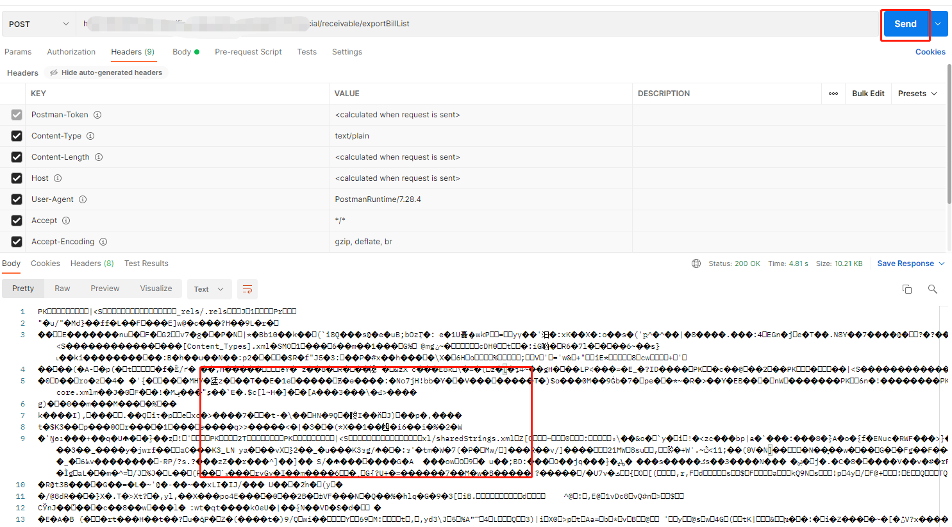
Task: Click the info icon next to User-Agent
Action: [x=83, y=199]
